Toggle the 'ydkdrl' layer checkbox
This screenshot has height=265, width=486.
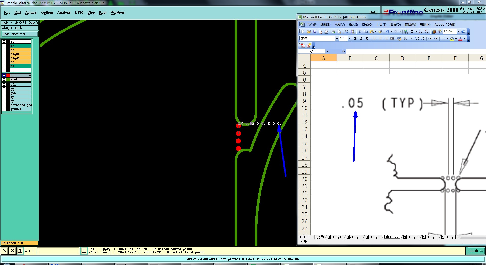coord(4,109)
